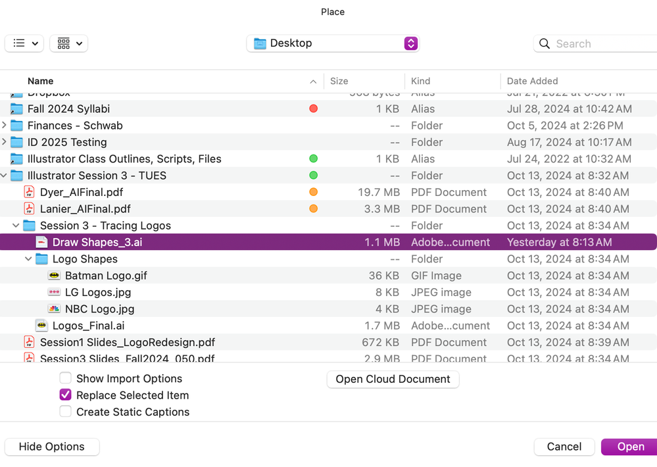This screenshot has height=467, width=657.
Task: Click the Logos_Final.ai Illustrator file icon
Action: click(x=41, y=325)
